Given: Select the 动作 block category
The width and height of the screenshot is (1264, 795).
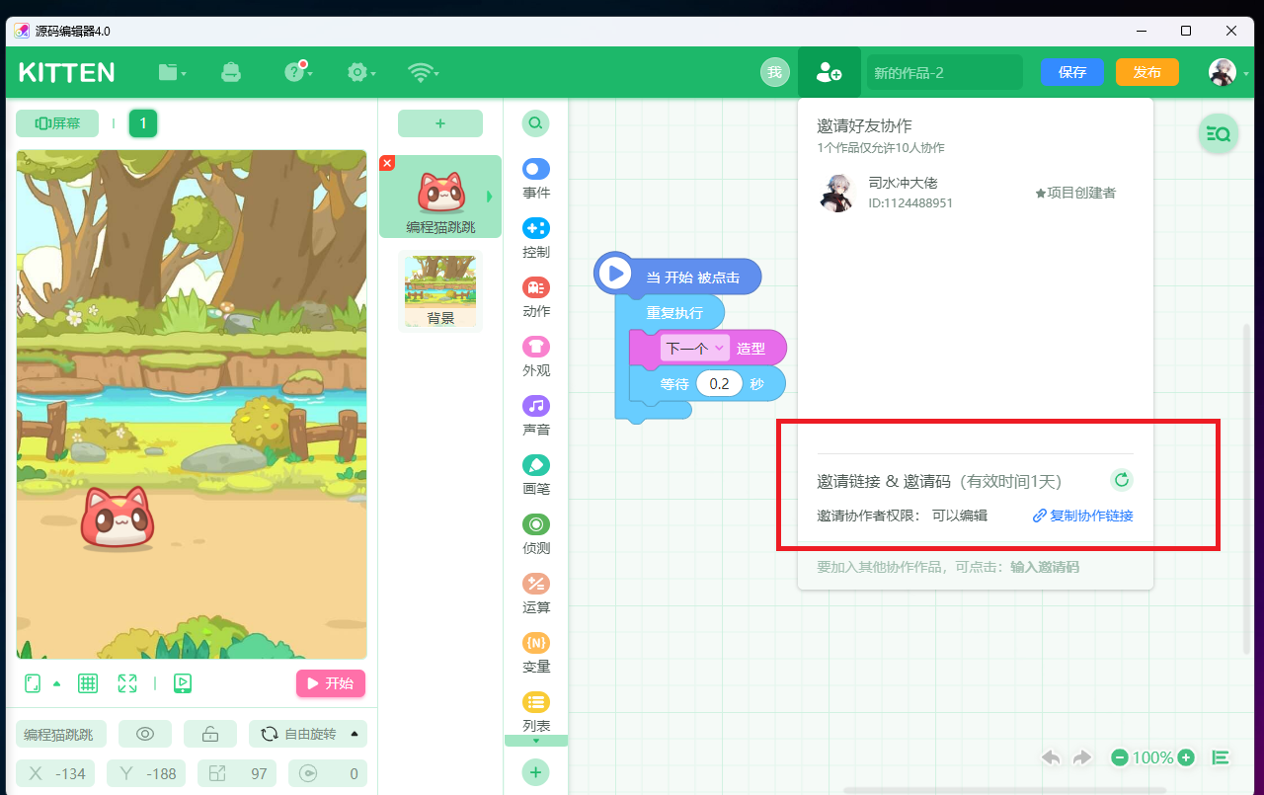Looking at the screenshot, I should click(536, 297).
